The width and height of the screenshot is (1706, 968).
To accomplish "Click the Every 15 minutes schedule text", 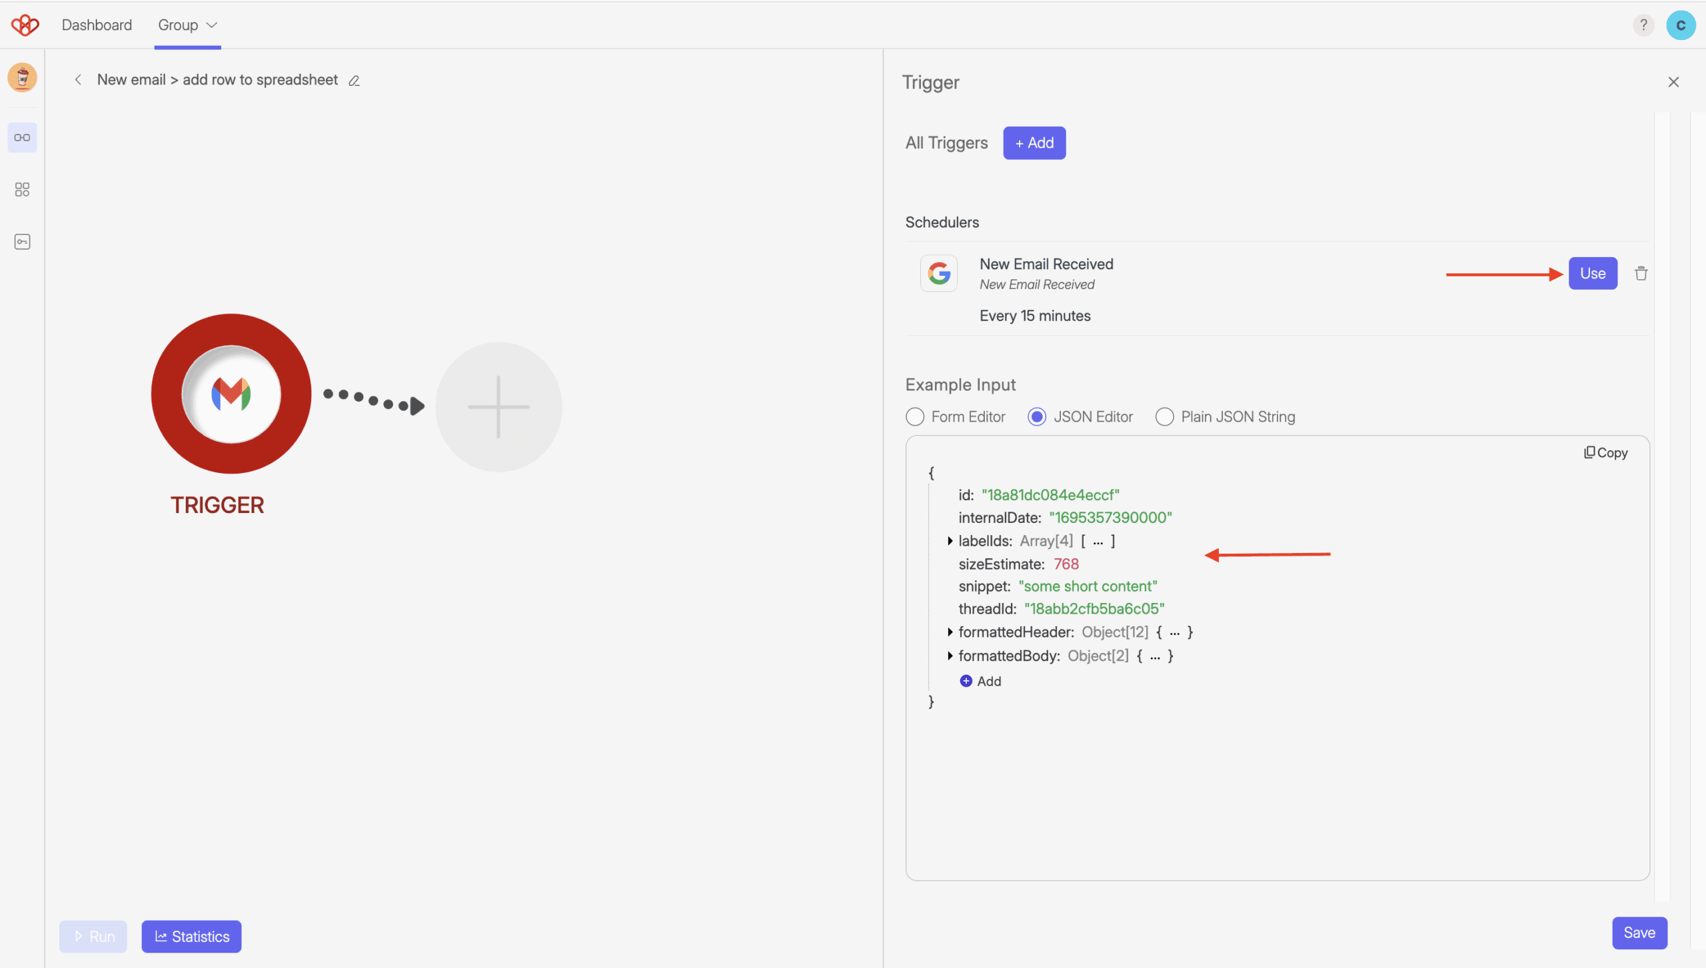I will click(1035, 316).
